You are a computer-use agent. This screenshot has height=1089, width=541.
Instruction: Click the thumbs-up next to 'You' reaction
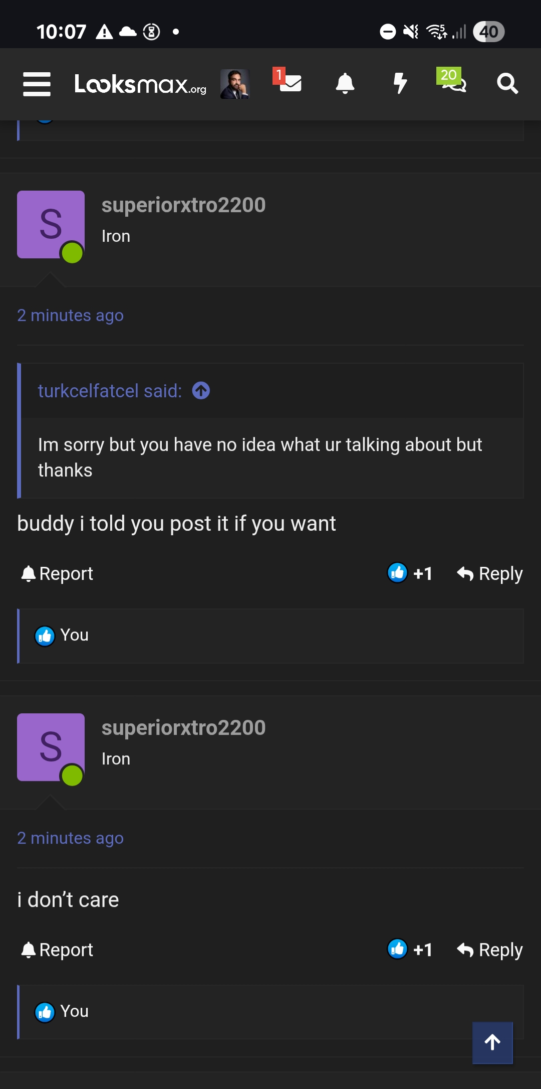click(44, 635)
